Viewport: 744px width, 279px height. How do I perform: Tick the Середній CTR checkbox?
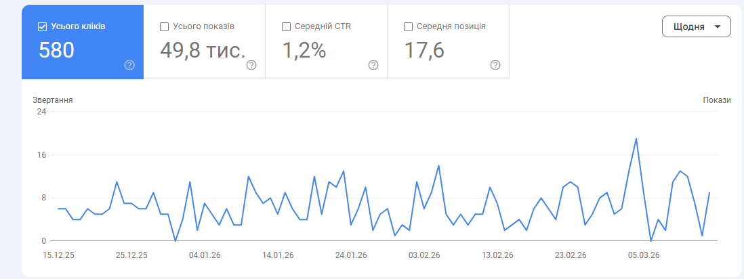pos(286,26)
